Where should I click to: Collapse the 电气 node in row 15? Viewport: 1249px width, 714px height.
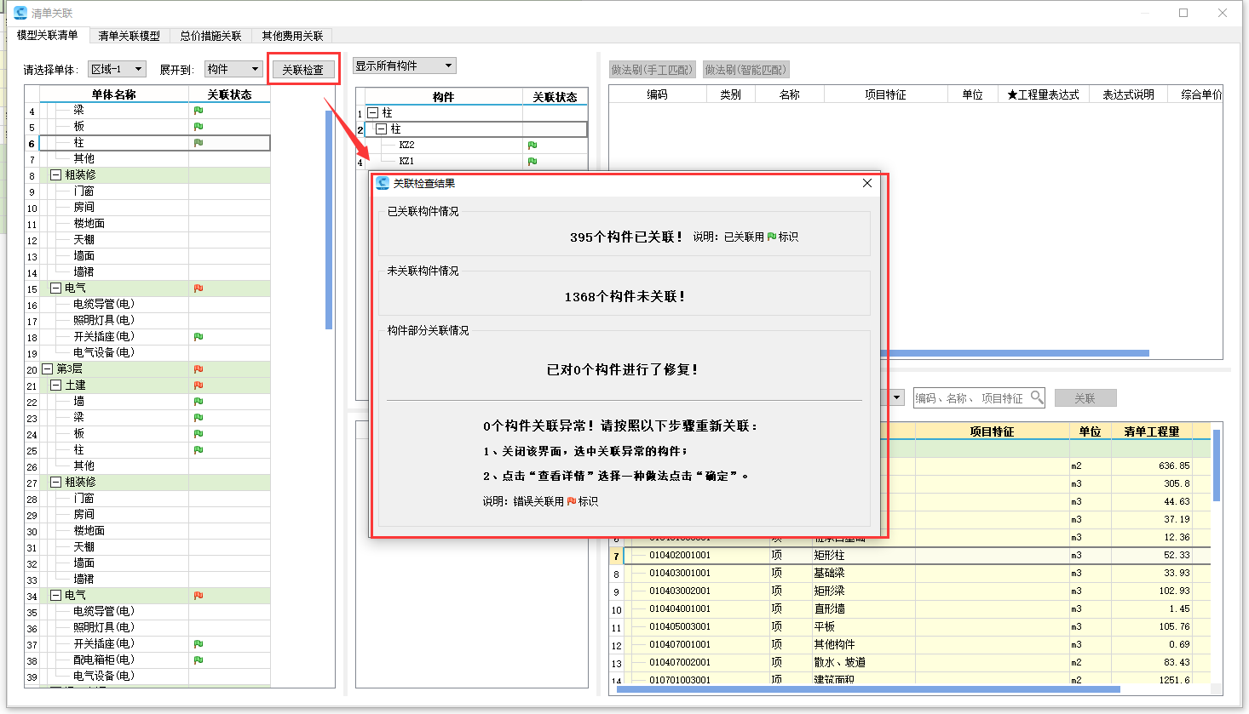pyautogui.click(x=56, y=288)
